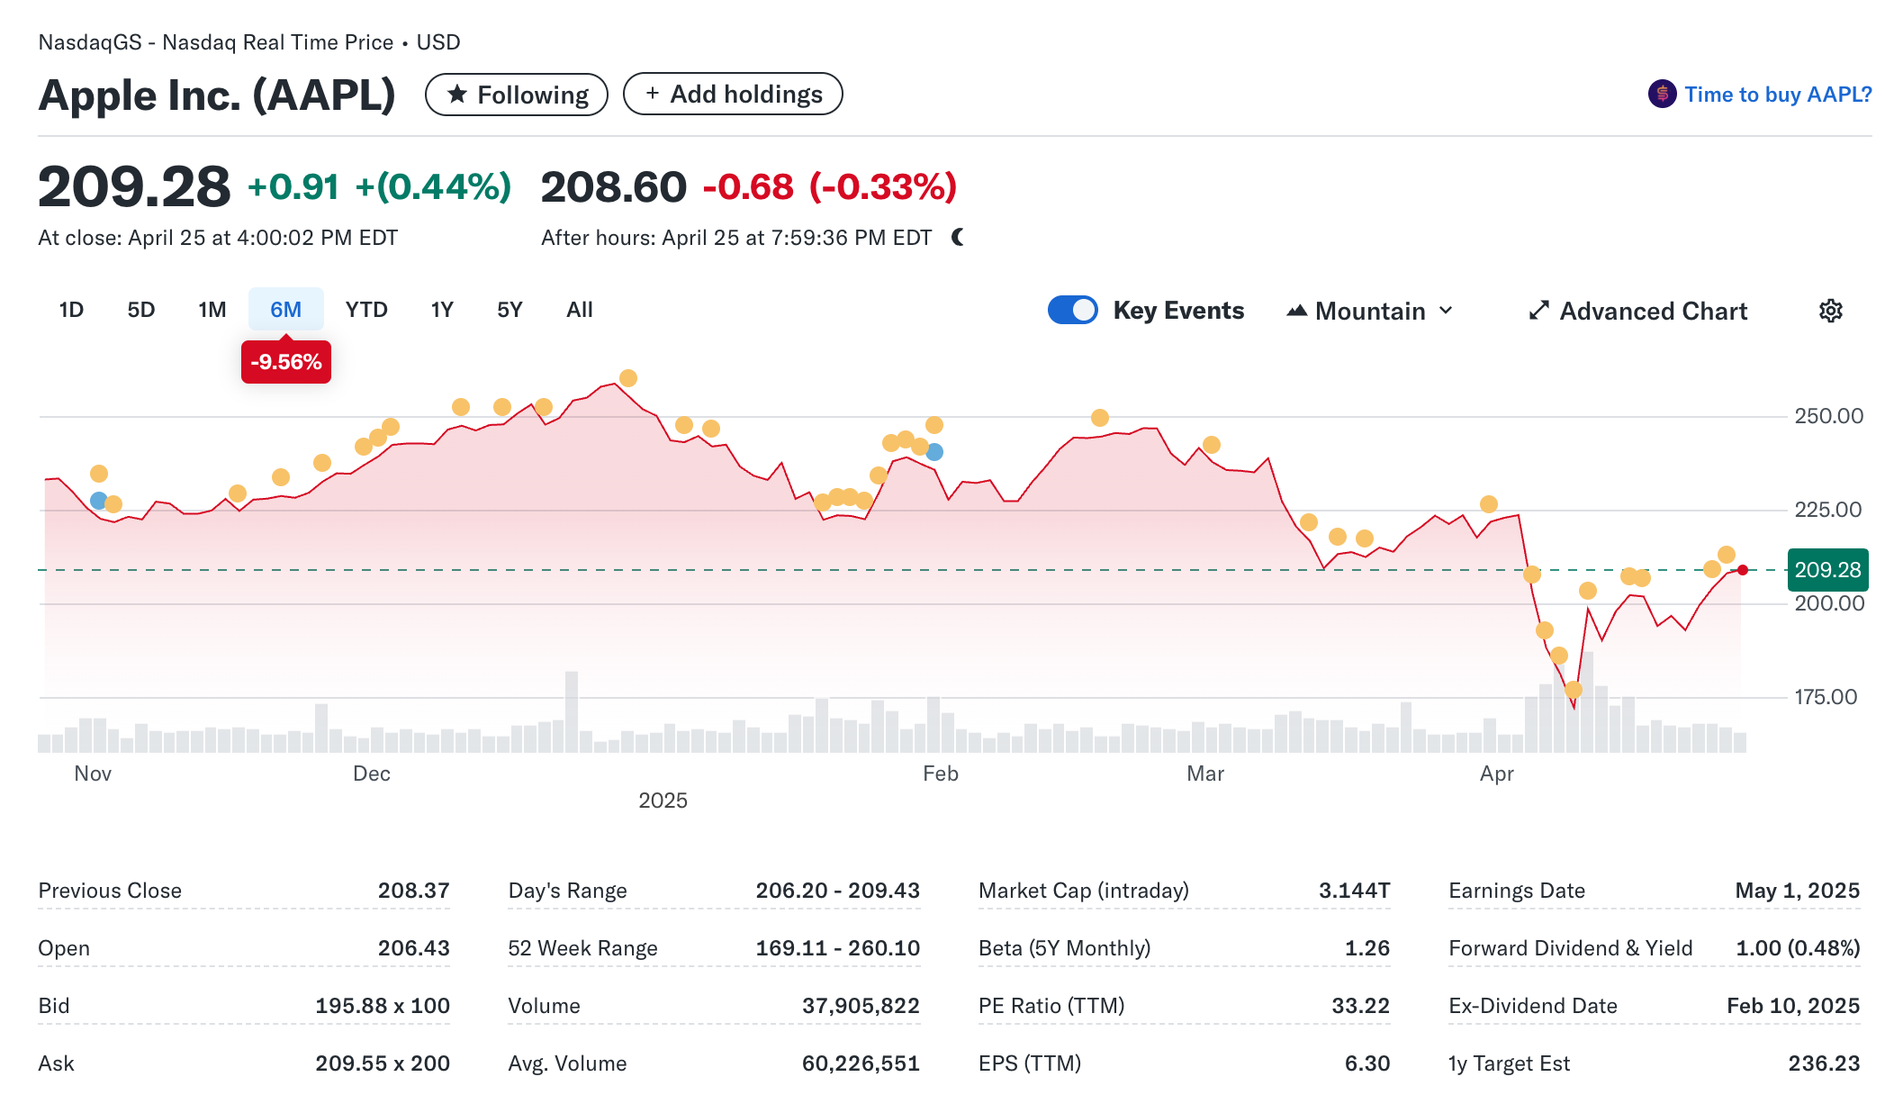Expand the Mountain chart style dropdown chevron
The height and width of the screenshot is (1104, 1885).
pos(1446,311)
